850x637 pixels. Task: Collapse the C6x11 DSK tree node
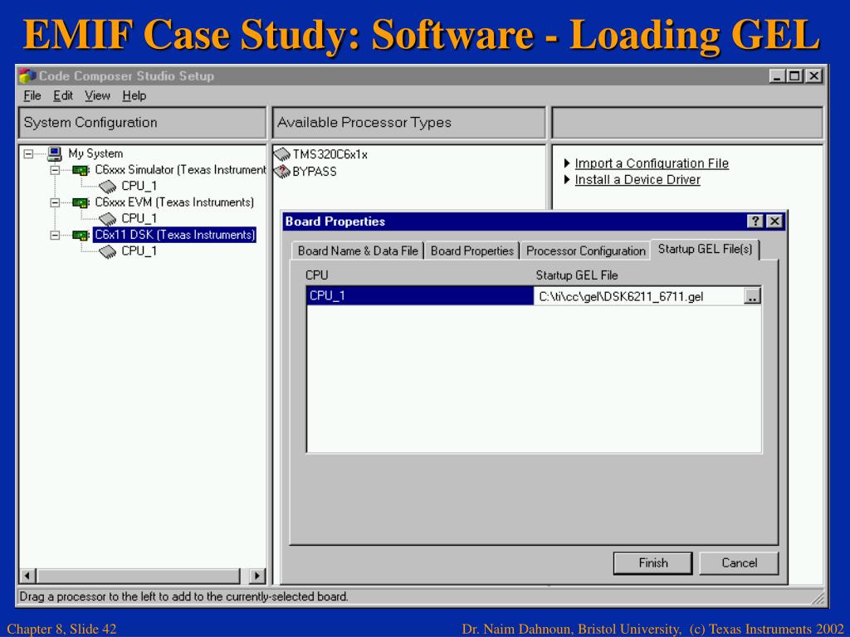click(55, 235)
